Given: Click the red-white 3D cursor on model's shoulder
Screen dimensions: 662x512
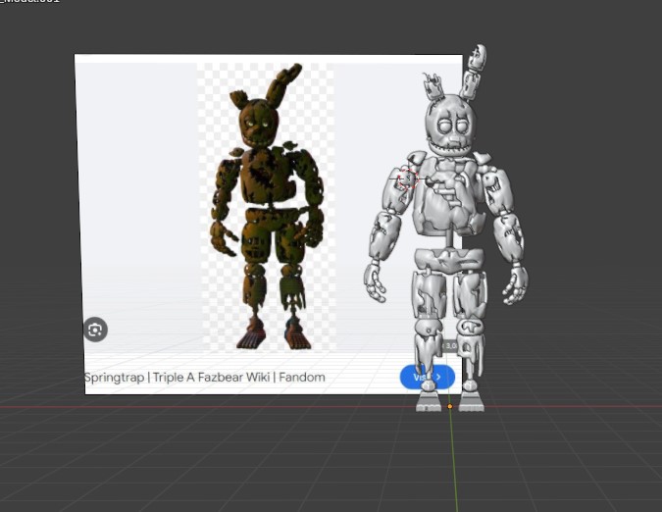Looking at the screenshot, I should 407,179.
